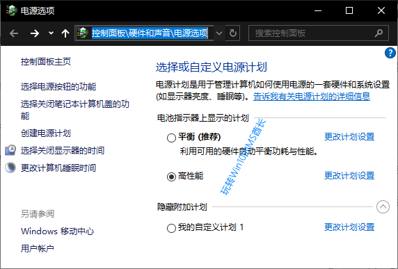Click the search magnifier icon
The height and width of the screenshot is (269, 398).
coord(379,33)
